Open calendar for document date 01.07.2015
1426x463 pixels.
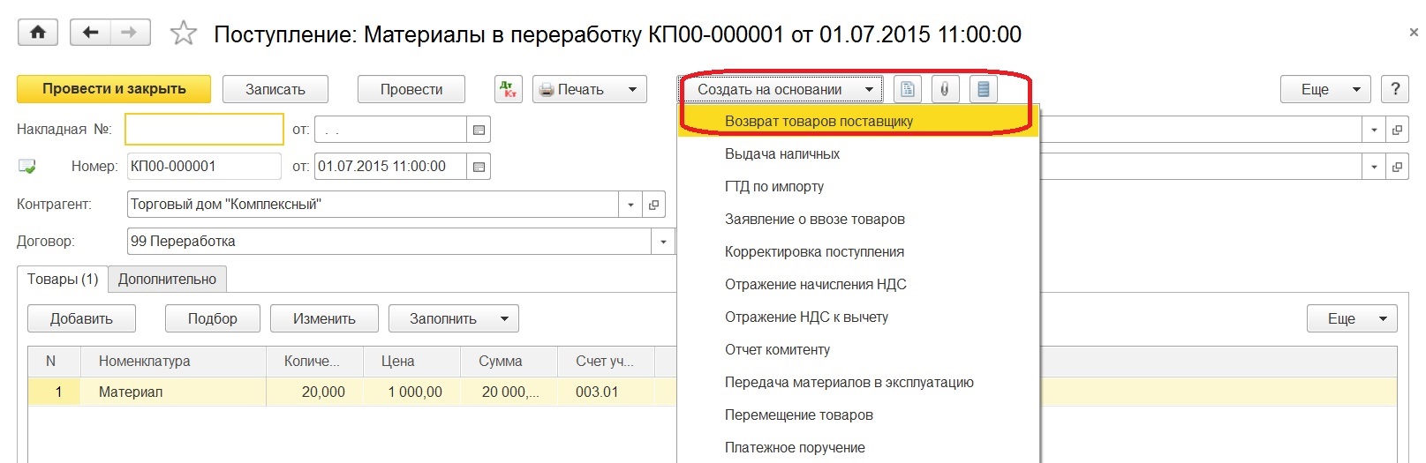click(479, 167)
